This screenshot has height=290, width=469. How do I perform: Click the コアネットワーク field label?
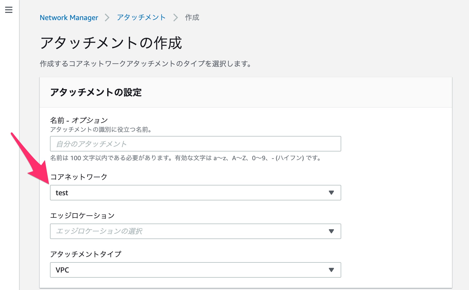(x=79, y=177)
